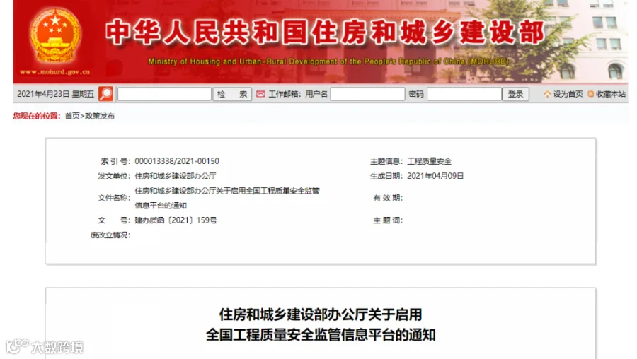637x359 pixels.
Task: Focus the 用户名 input field
Action: (367, 94)
